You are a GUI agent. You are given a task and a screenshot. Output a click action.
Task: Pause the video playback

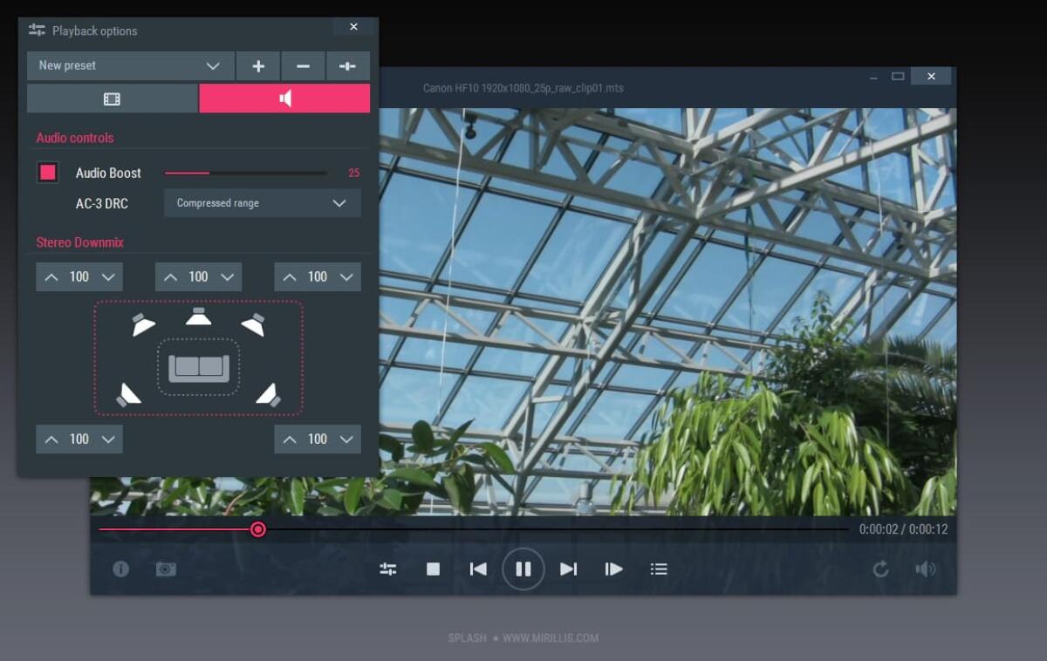(x=523, y=569)
